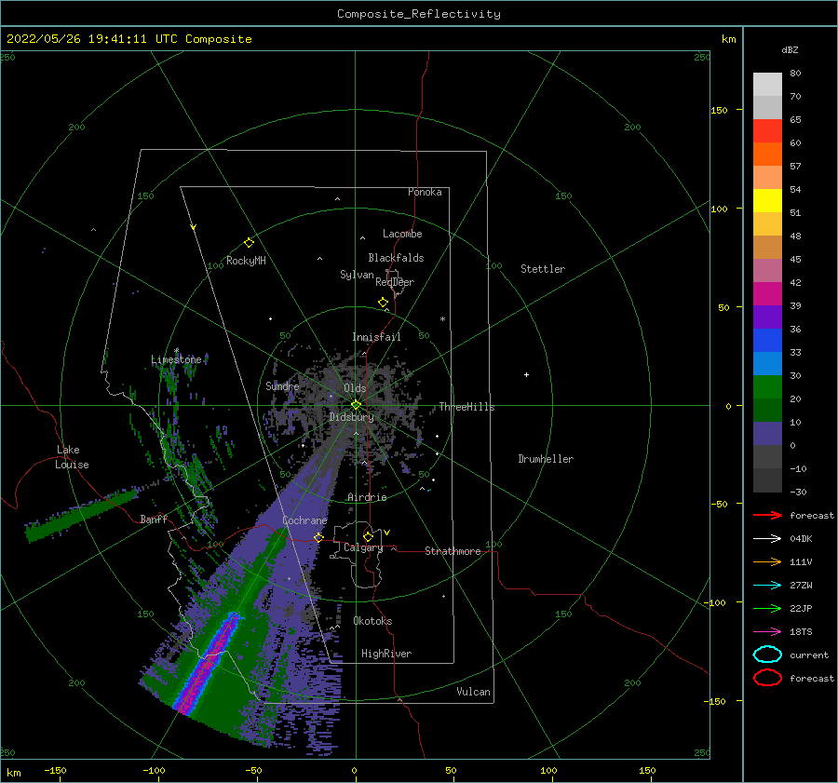Select the red 65 dBZ color swatch
This screenshot has width=838, height=783.
767,131
